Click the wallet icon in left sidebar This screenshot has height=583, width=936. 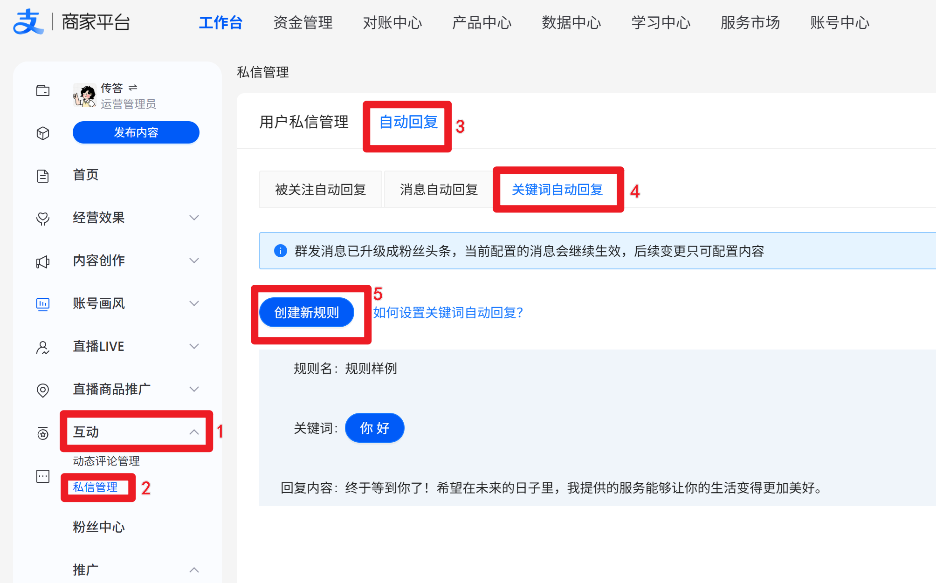[43, 90]
